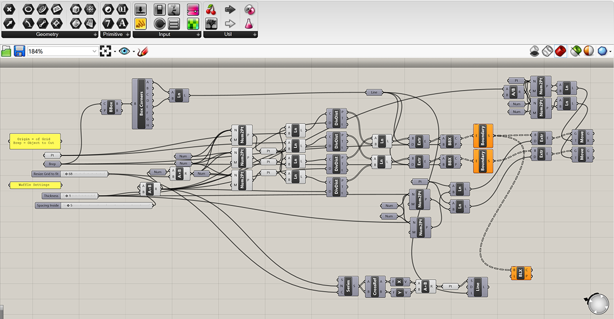Select the yellow Origin and Brep note panel
This screenshot has width=614, height=319.
pyautogui.click(x=35, y=141)
